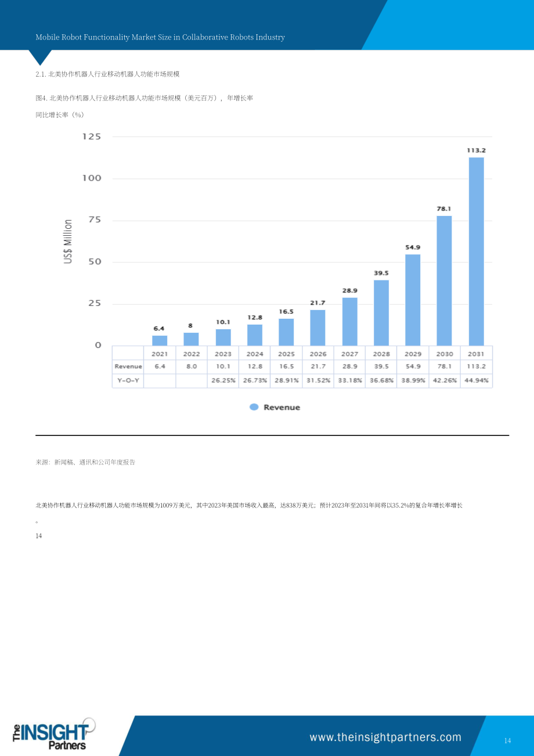Click the 28.91% Y-O-Y cell
This screenshot has height=756, width=534.
[x=286, y=381]
